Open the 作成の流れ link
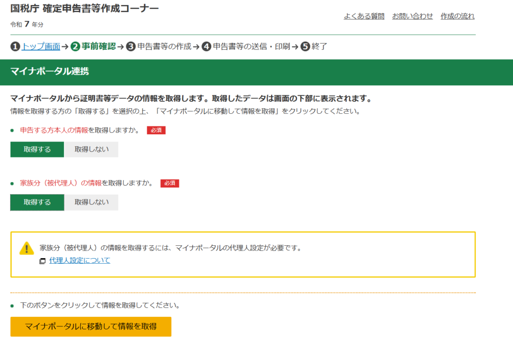513x344 pixels. pos(457,16)
